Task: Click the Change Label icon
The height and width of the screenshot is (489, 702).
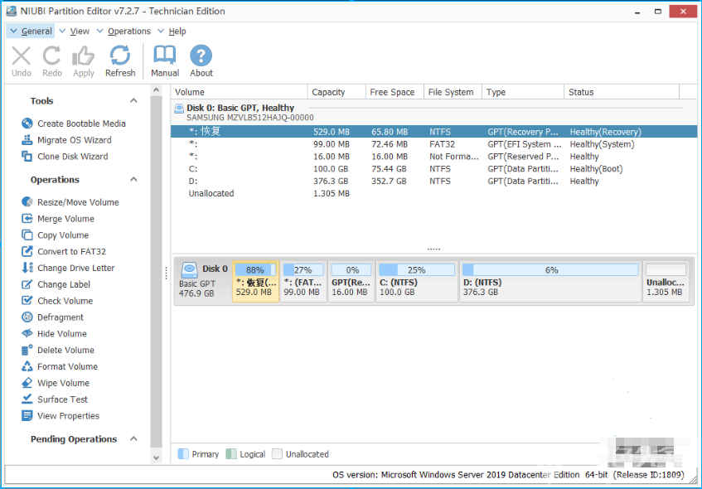Action: point(27,284)
